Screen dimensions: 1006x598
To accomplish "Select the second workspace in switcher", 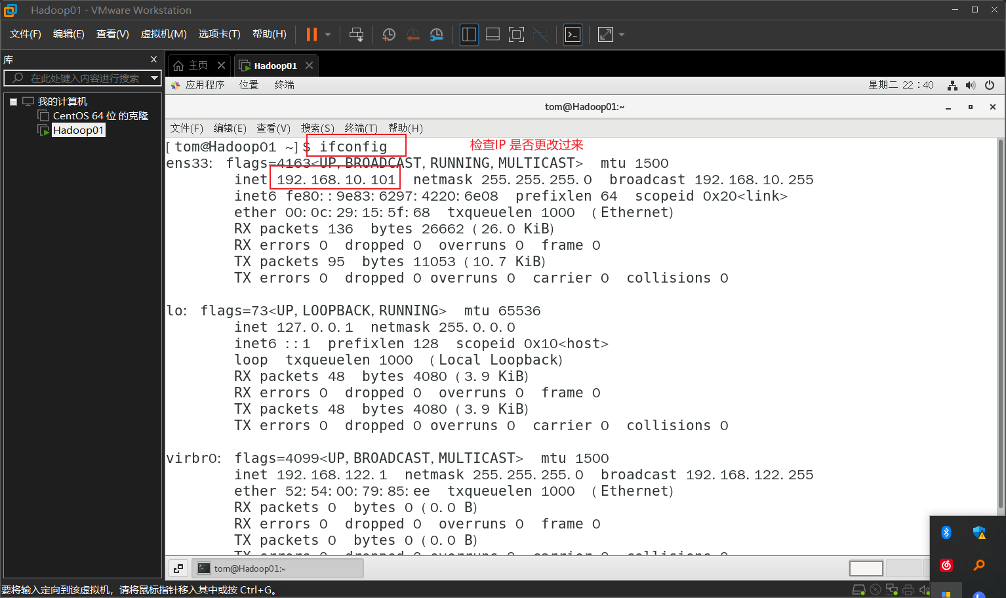I will [x=903, y=568].
